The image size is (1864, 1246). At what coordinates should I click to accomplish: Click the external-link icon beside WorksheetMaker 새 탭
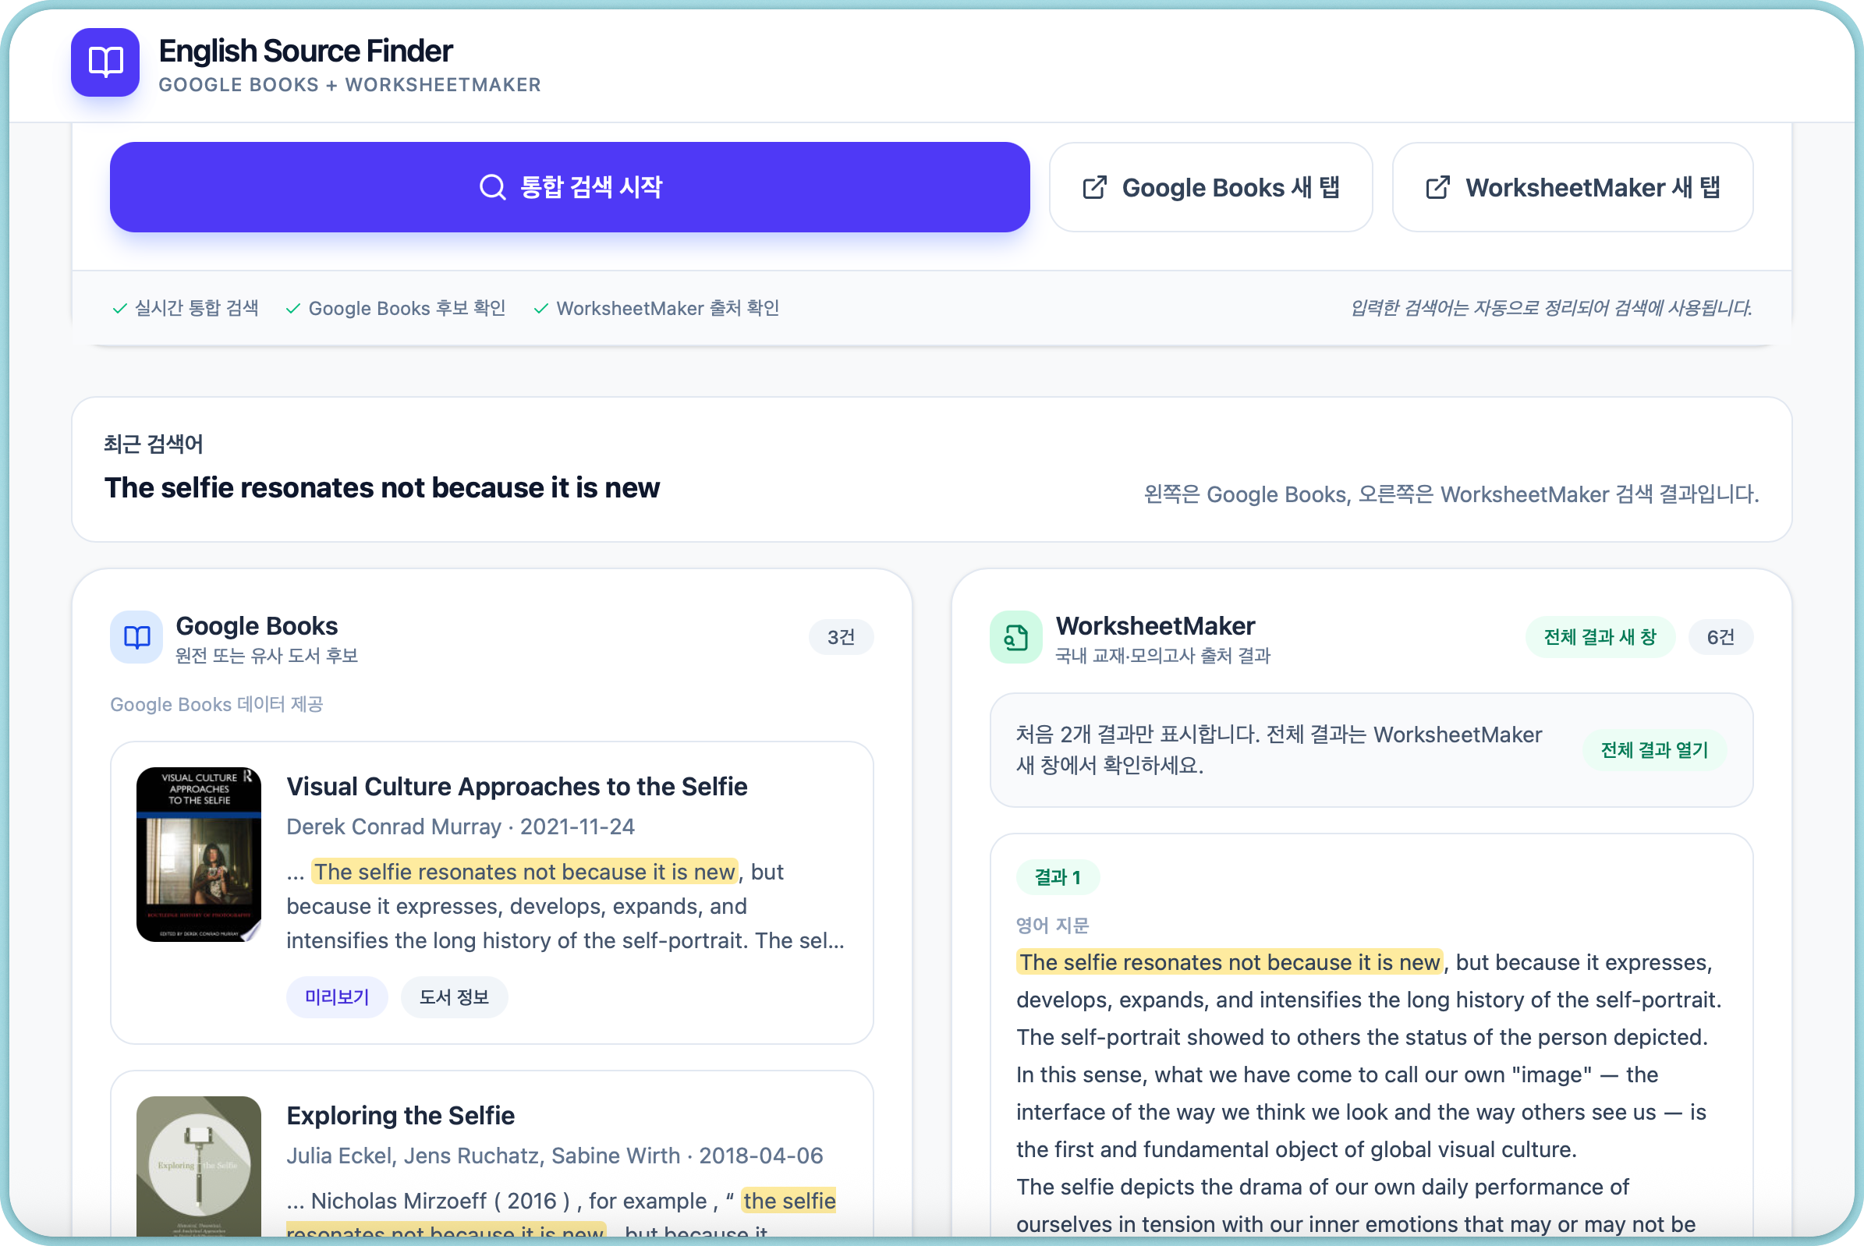coord(1437,188)
